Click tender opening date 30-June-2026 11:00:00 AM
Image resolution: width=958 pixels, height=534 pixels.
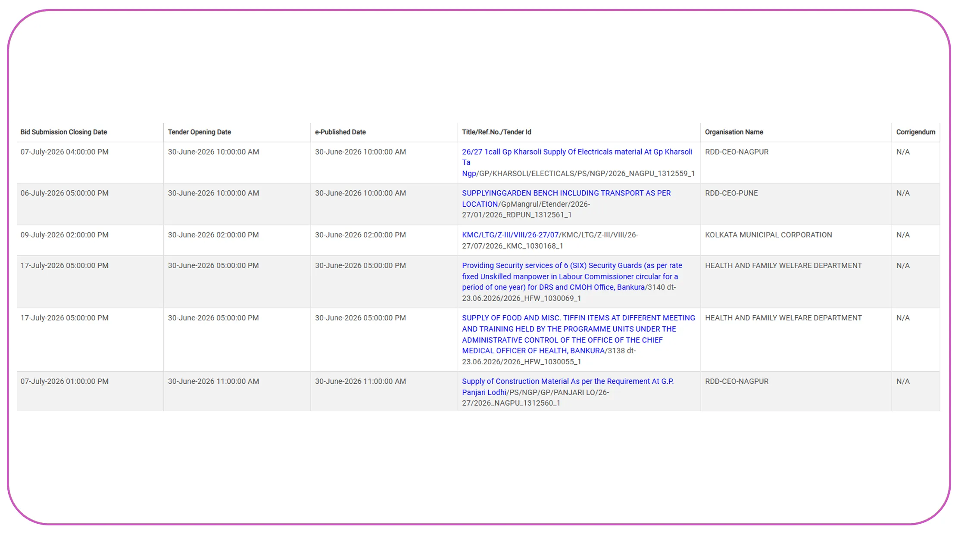click(213, 381)
